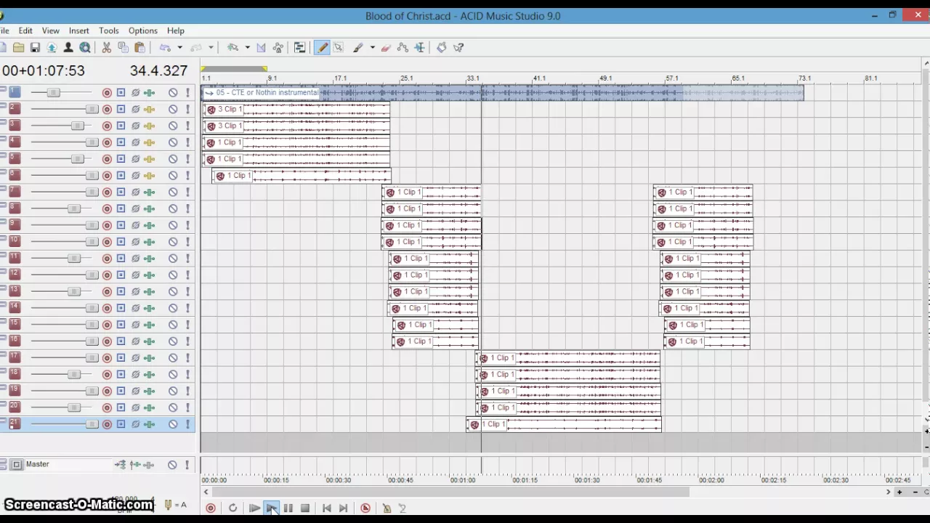Select the 05 - CTE or Nothin instrumental clip
The width and height of the screenshot is (930, 523).
pyautogui.click(x=503, y=92)
